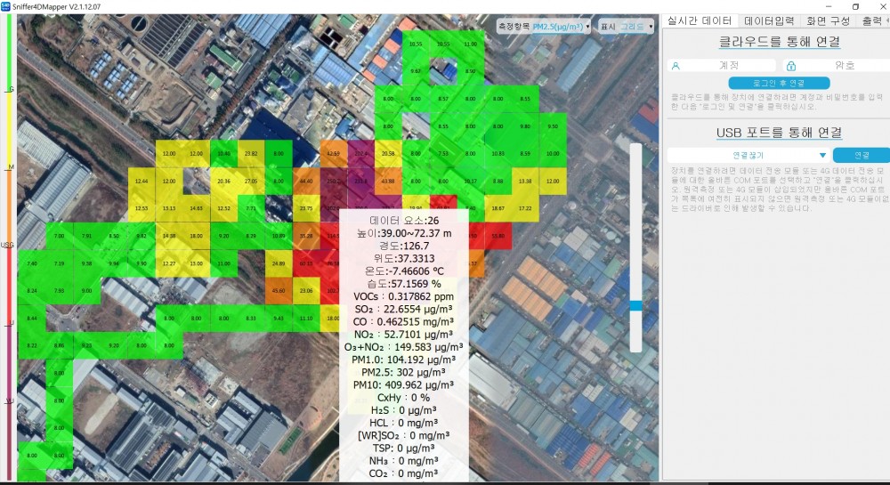890x485 pixels.
Task: Click the blue 연결 USB connect button
Action: tap(862, 155)
